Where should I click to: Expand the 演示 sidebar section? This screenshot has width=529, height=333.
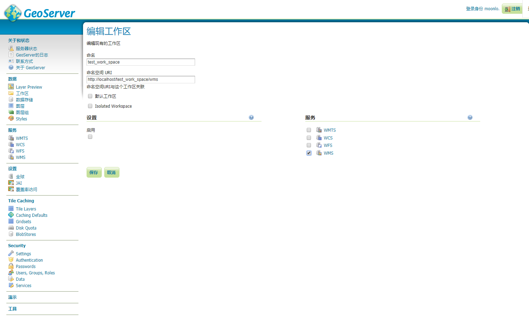(x=12, y=297)
